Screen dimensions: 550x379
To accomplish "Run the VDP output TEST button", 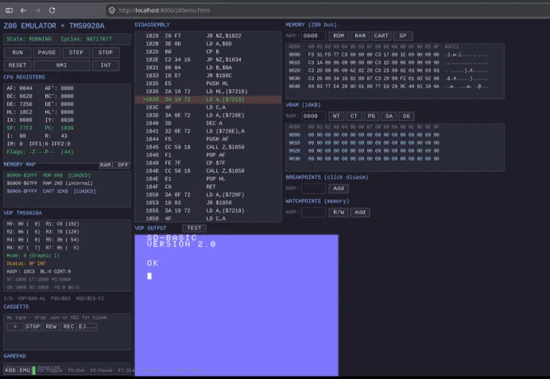I will coord(194,228).
